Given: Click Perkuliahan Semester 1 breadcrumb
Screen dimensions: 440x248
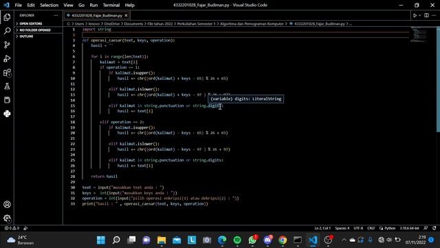Looking at the screenshot, I should coord(196,24).
